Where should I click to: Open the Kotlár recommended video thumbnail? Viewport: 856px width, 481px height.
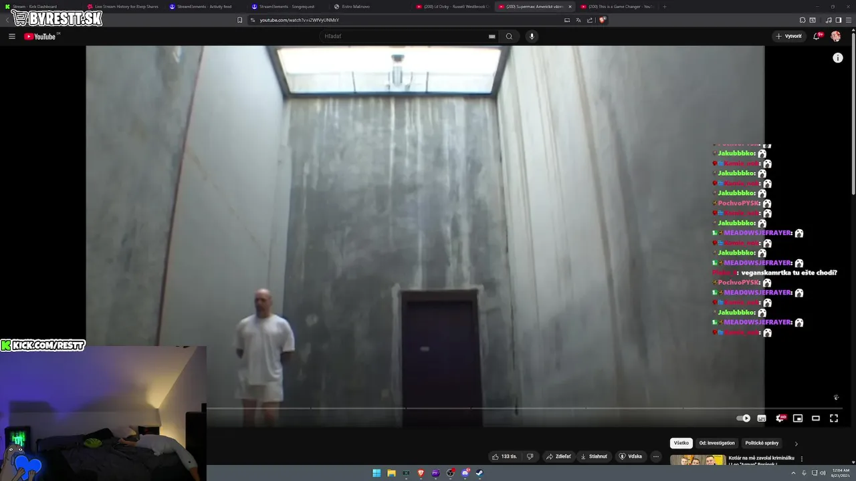click(x=698, y=460)
